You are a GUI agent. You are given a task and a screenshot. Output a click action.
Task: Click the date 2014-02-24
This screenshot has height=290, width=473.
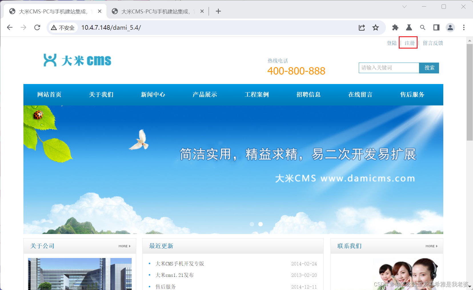[304, 264]
